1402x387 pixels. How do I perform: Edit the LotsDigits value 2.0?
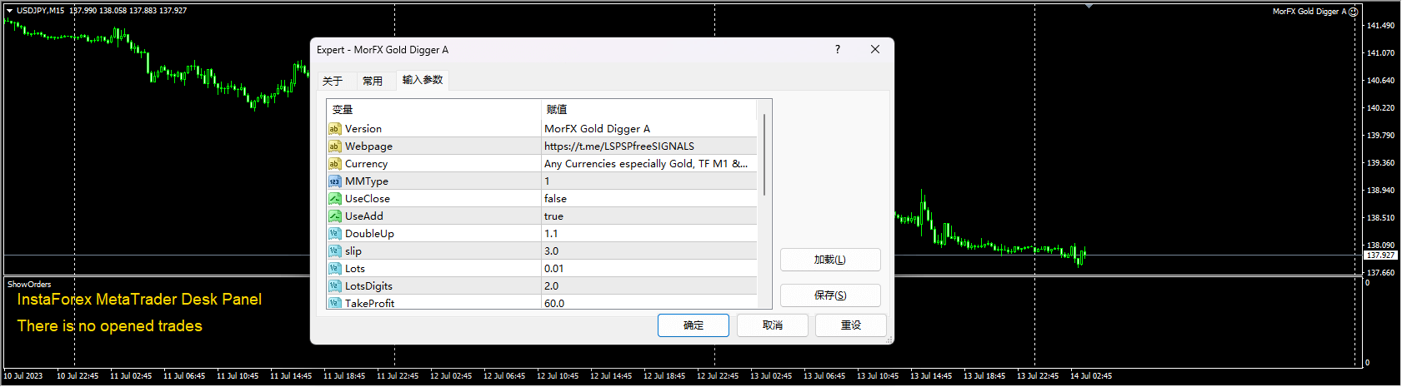[x=649, y=286]
